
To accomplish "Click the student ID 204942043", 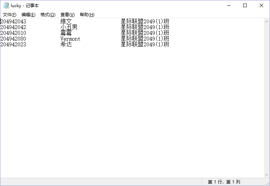I will coord(13,22).
